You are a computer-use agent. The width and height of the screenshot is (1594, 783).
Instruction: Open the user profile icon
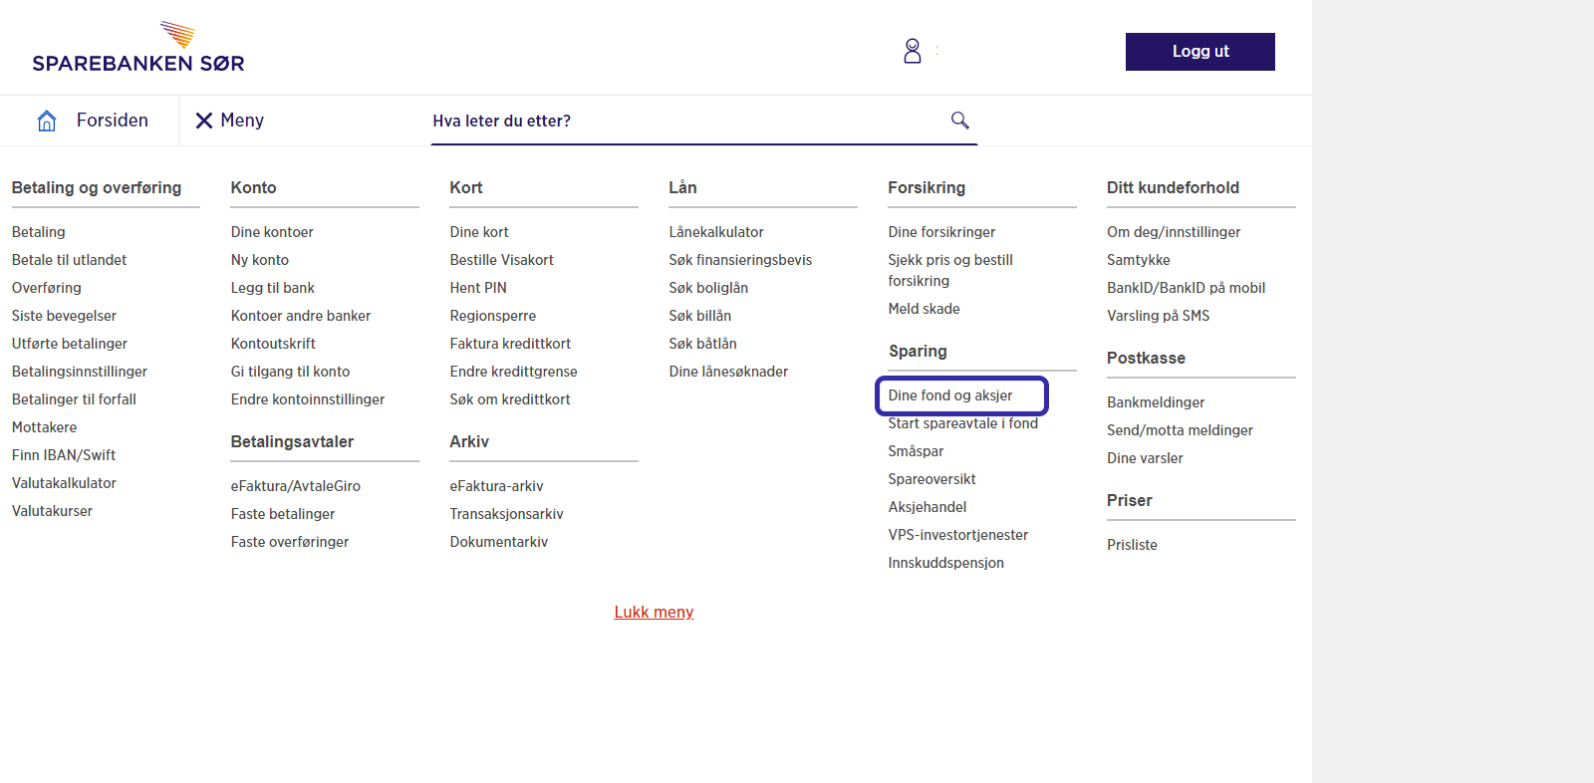tap(913, 51)
